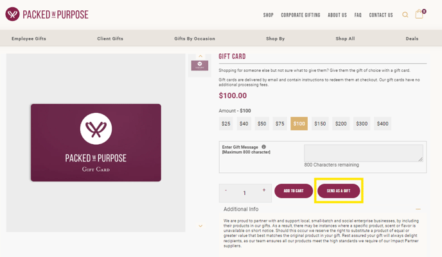Select the $150 amount option
The height and width of the screenshot is (257, 442).
(320, 124)
